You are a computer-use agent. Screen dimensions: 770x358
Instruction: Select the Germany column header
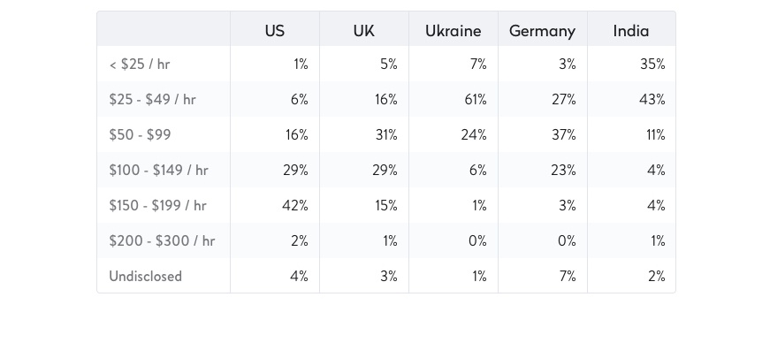[542, 30]
